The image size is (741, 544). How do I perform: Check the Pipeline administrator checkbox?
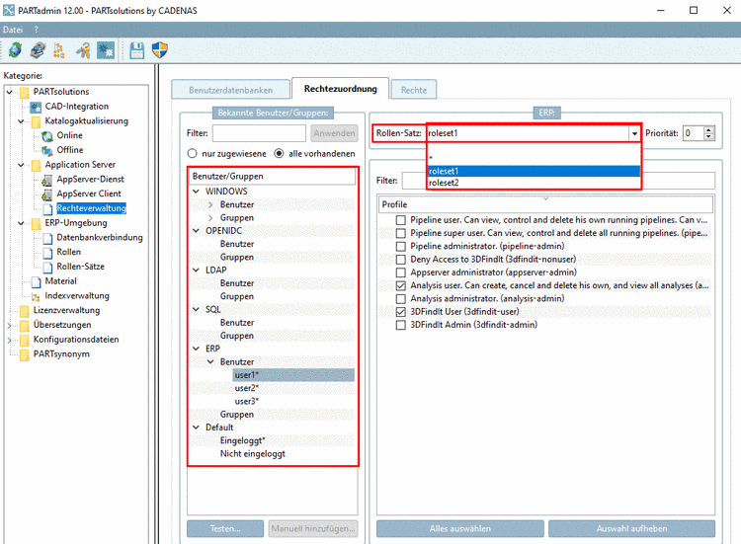click(x=401, y=247)
